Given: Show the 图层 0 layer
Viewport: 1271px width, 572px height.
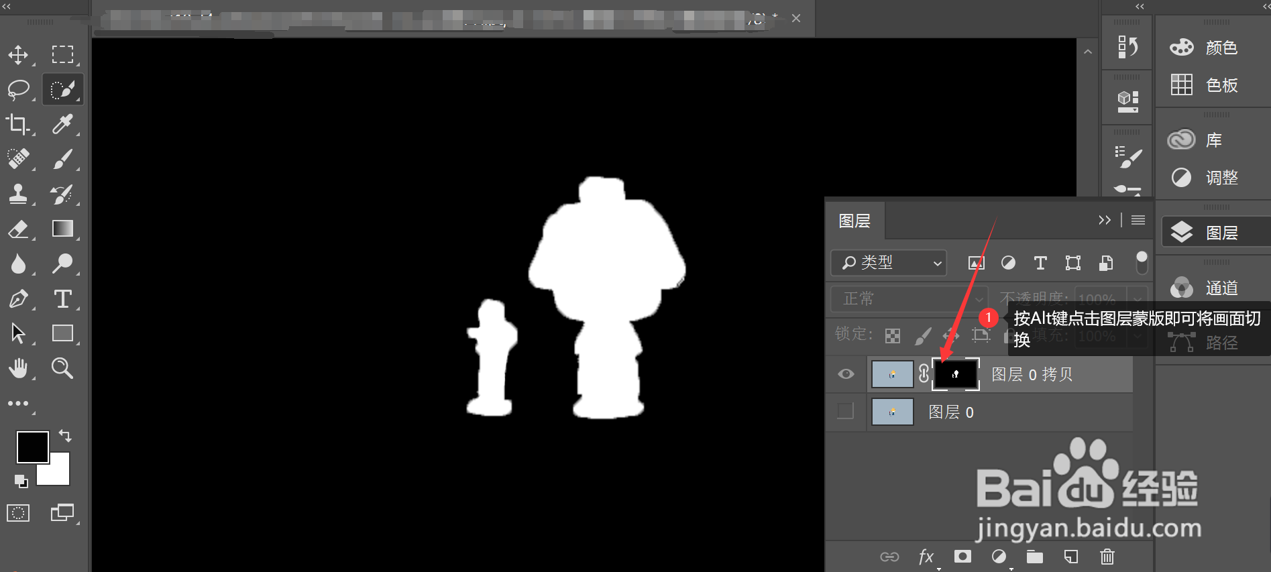Looking at the screenshot, I should click(x=846, y=411).
